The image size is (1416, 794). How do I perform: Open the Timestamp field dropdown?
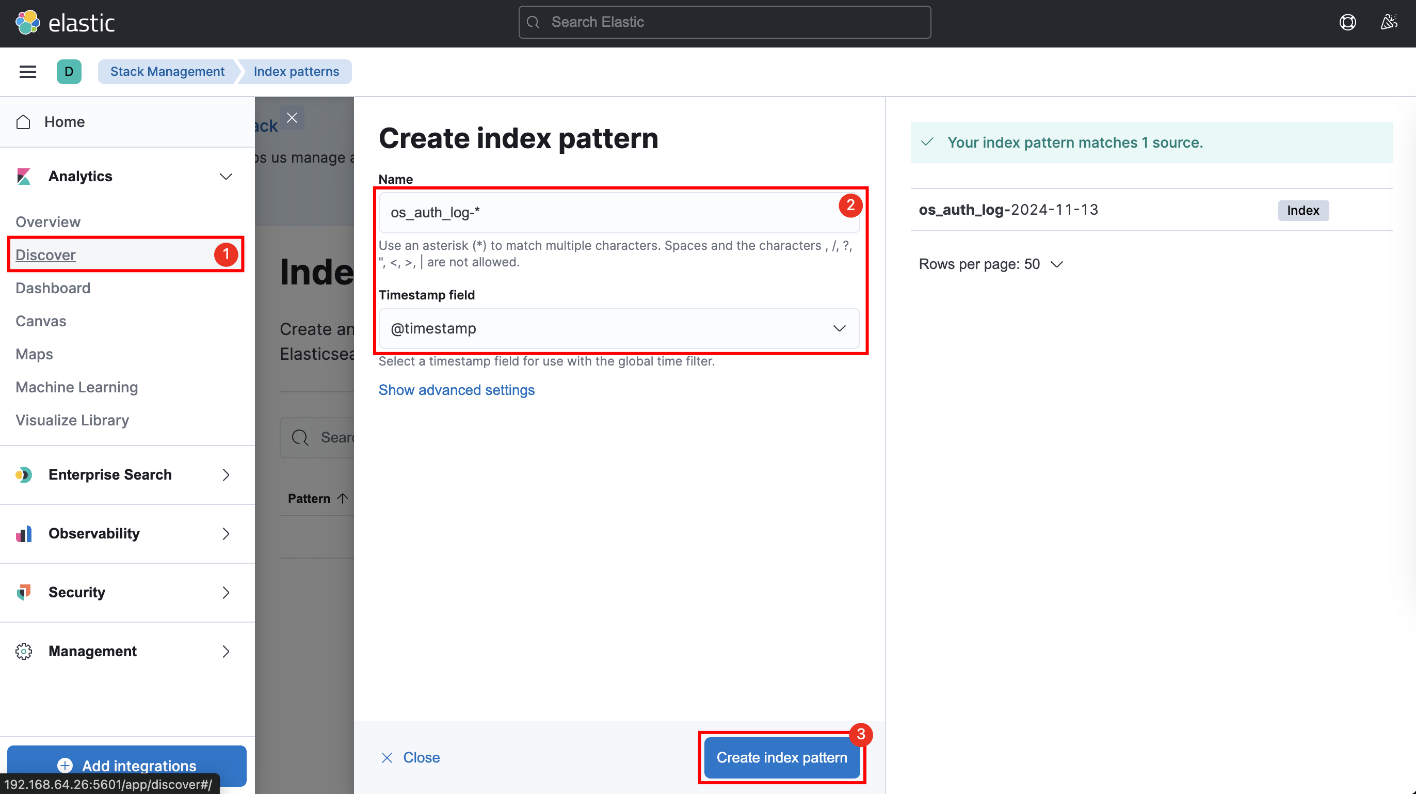tap(619, 328)
